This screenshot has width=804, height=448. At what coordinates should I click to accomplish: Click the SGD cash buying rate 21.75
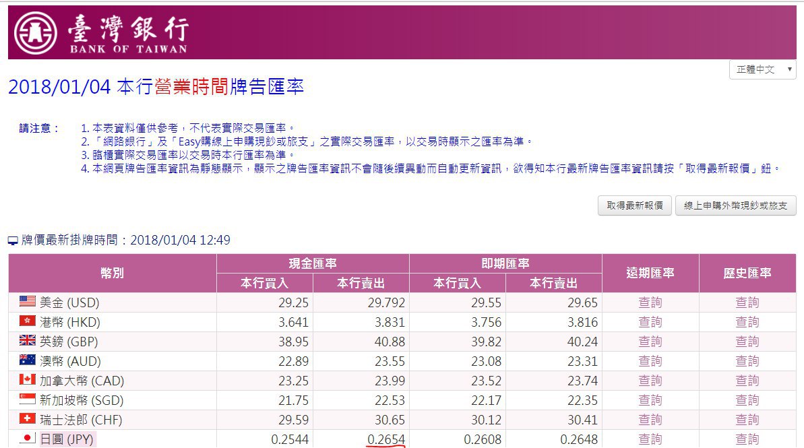(293, 399)
